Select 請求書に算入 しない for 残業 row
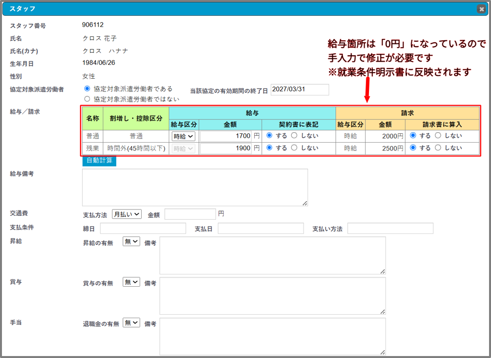Viewport: 491px width, 358px height. click(438, 148)
